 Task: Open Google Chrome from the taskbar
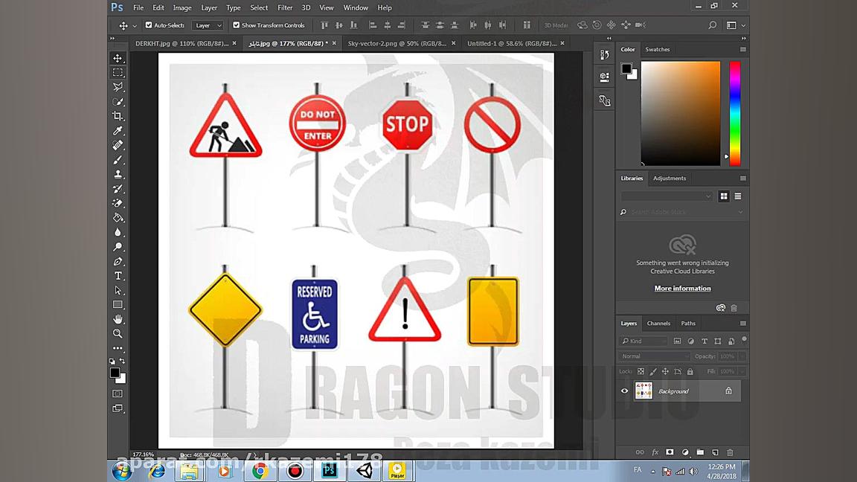click(x=260, y=471)
